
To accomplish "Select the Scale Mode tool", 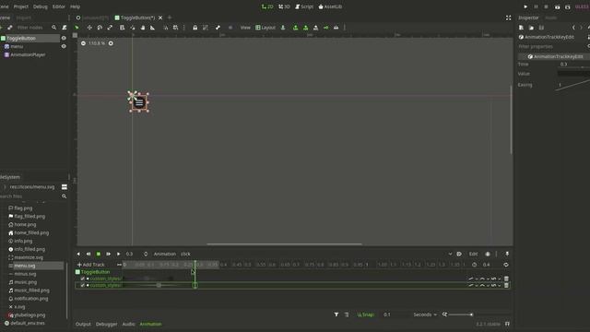I will click(x=110, y=28).
